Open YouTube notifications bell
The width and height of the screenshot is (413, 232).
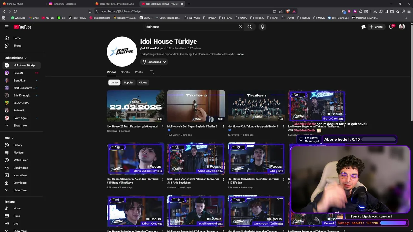[x=391, y=27]
